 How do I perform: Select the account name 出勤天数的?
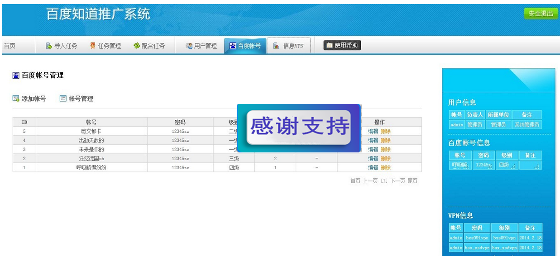(x=91, y=140)
